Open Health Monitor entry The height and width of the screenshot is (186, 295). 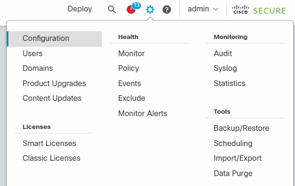132,53
